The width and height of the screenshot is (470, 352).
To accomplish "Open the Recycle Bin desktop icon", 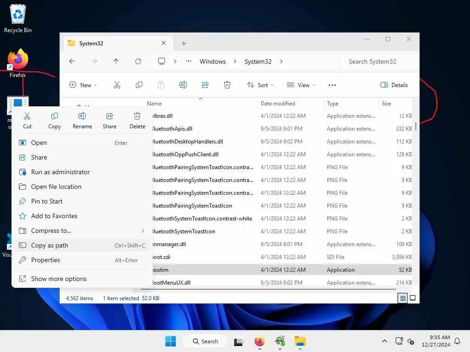I will (x=18, y=18).
